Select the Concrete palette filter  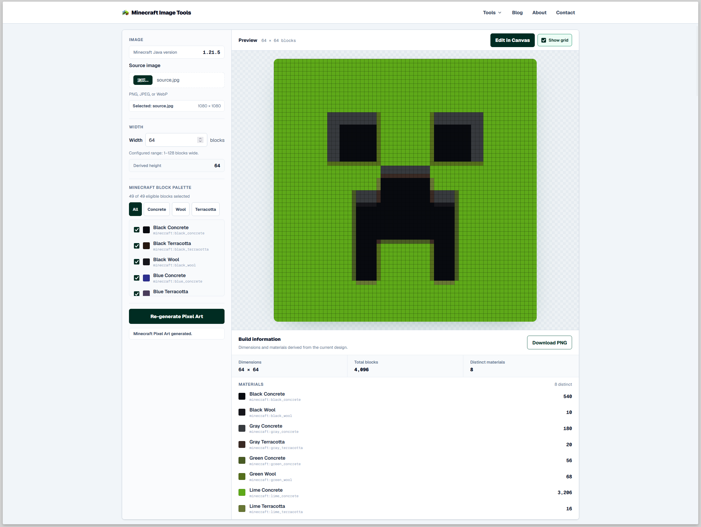point(157,209)
